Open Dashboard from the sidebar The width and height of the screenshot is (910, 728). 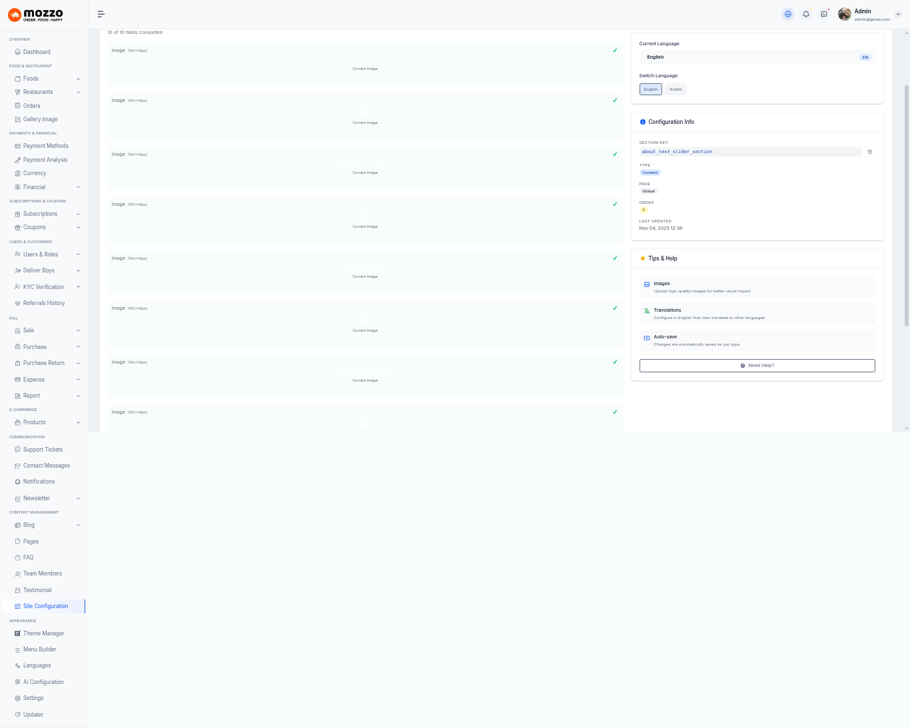tap(37, 52)
